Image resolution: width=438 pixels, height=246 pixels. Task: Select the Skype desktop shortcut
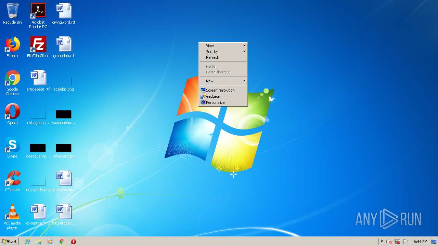click(12, 148)
